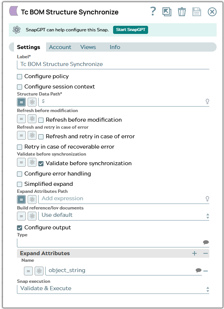Switch to the Account tab
The image size is (224, 309).
60,47
